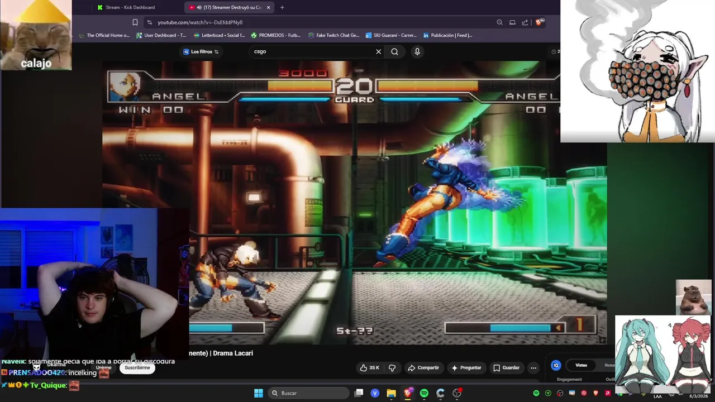Click the Preguntar button
Image resolution: width=715 pixels, height=402 pixels.
coord(466,367)
